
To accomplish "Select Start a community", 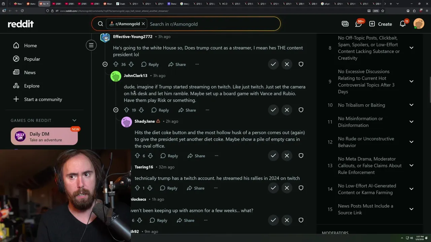I will tap(43, 99).
